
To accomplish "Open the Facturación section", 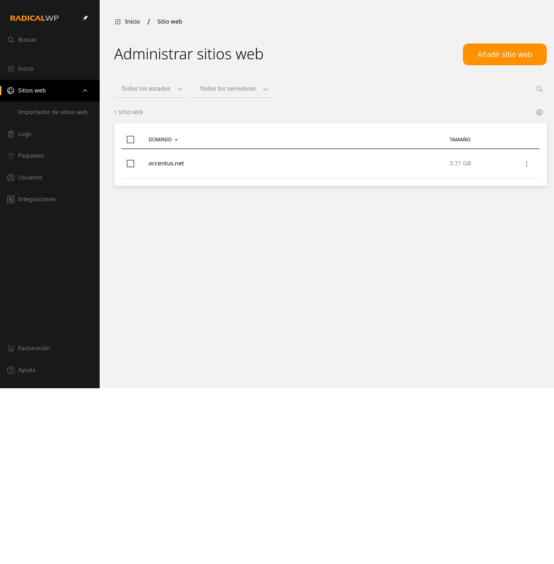I will [x=34, y=348].
